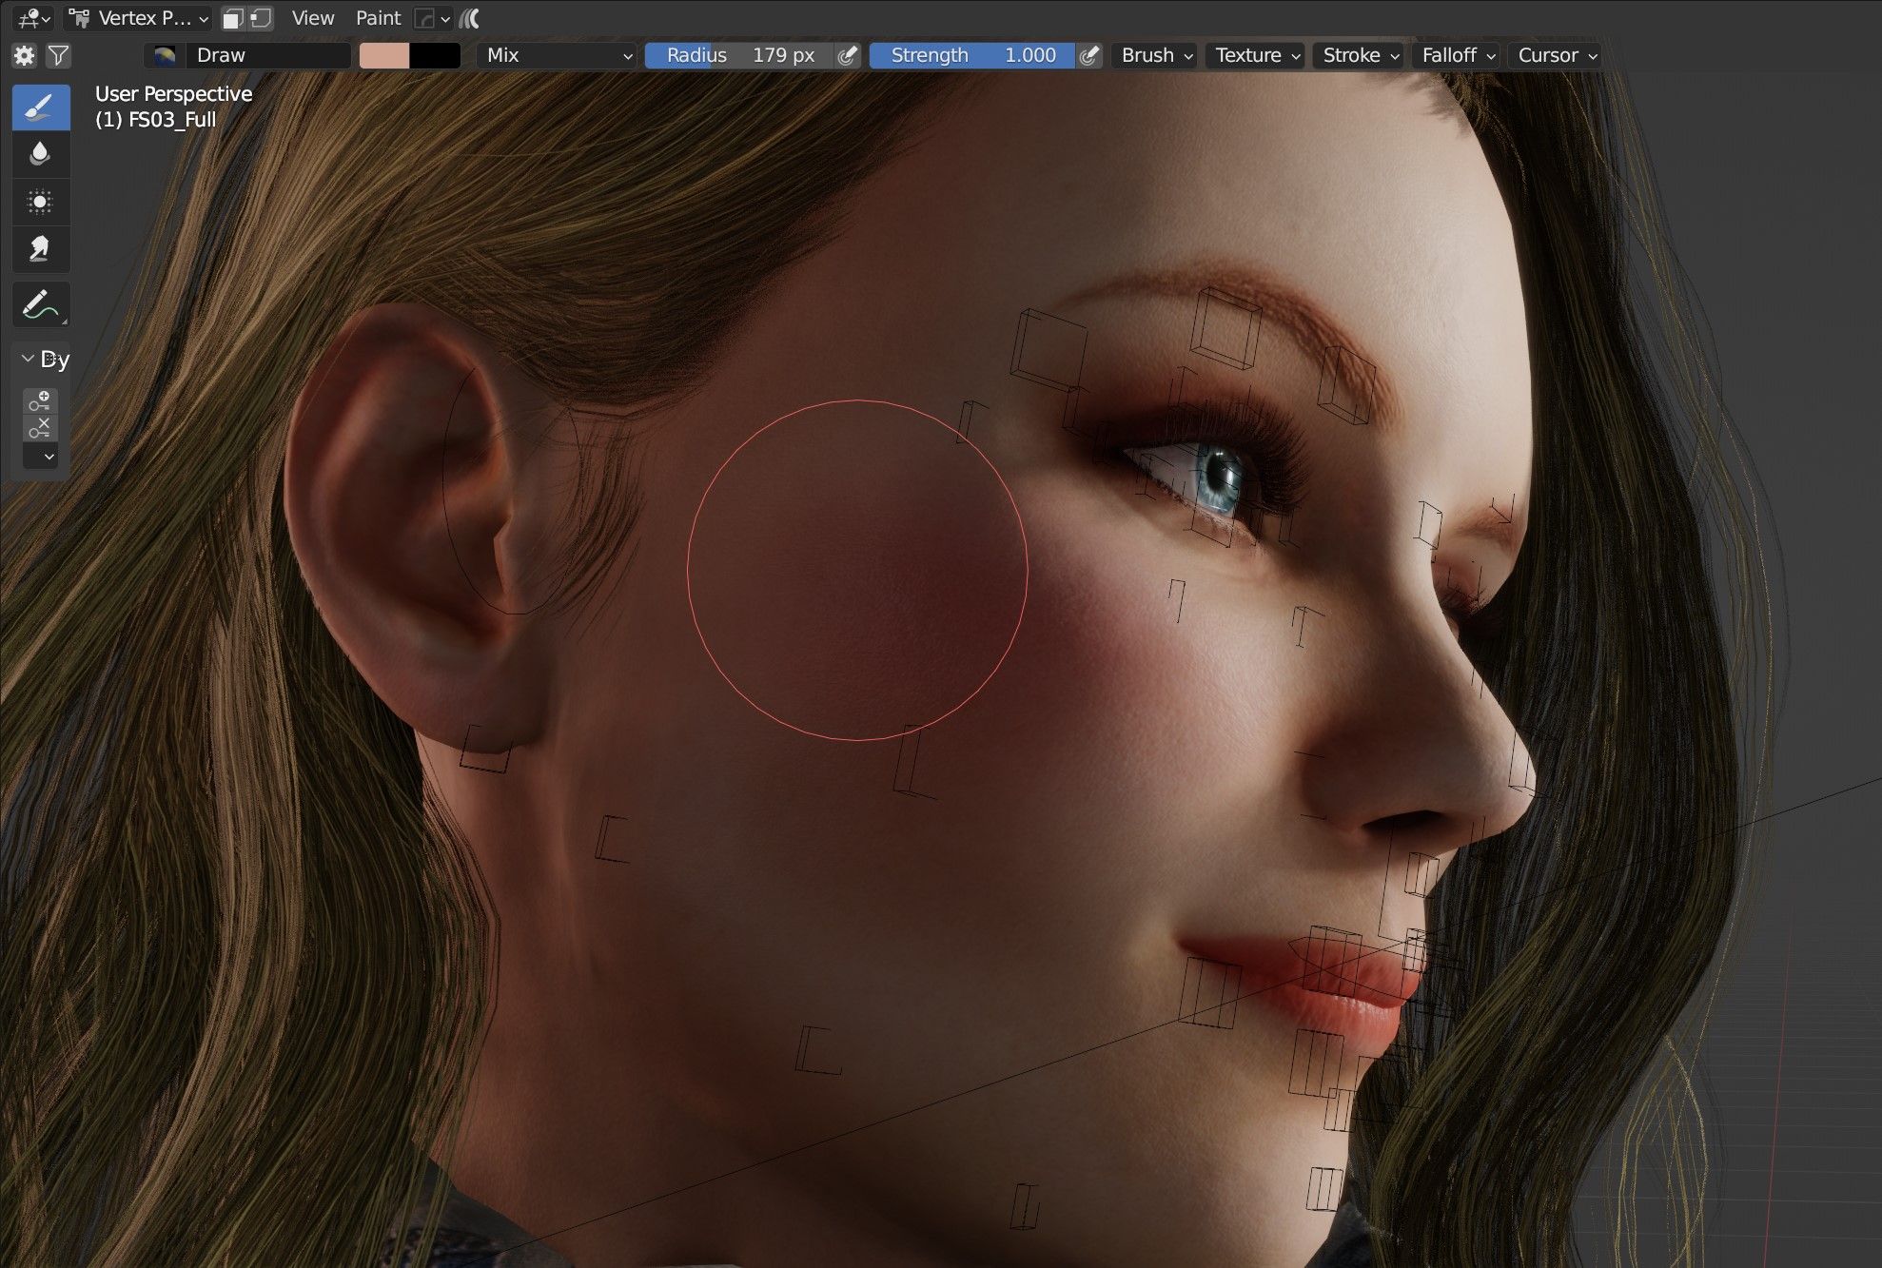Screen dimensions: 1882x1268
Task: Select the Annotate tool
Action: click(41, 303)
